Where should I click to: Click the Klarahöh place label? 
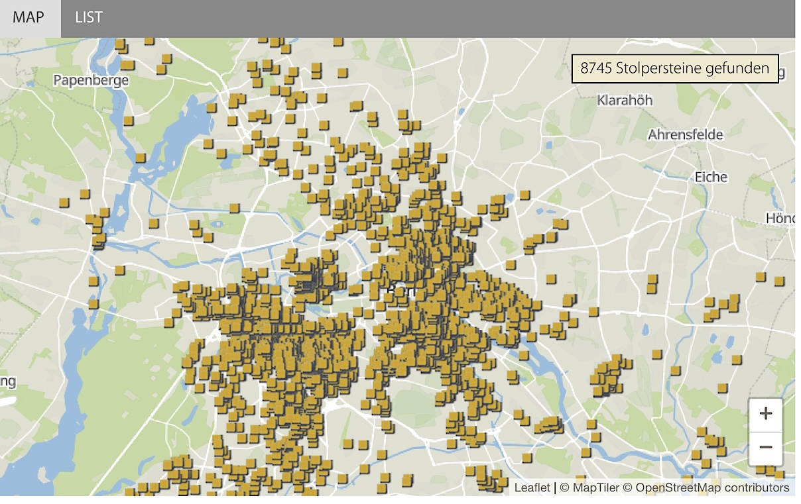(x=625, y=100)
